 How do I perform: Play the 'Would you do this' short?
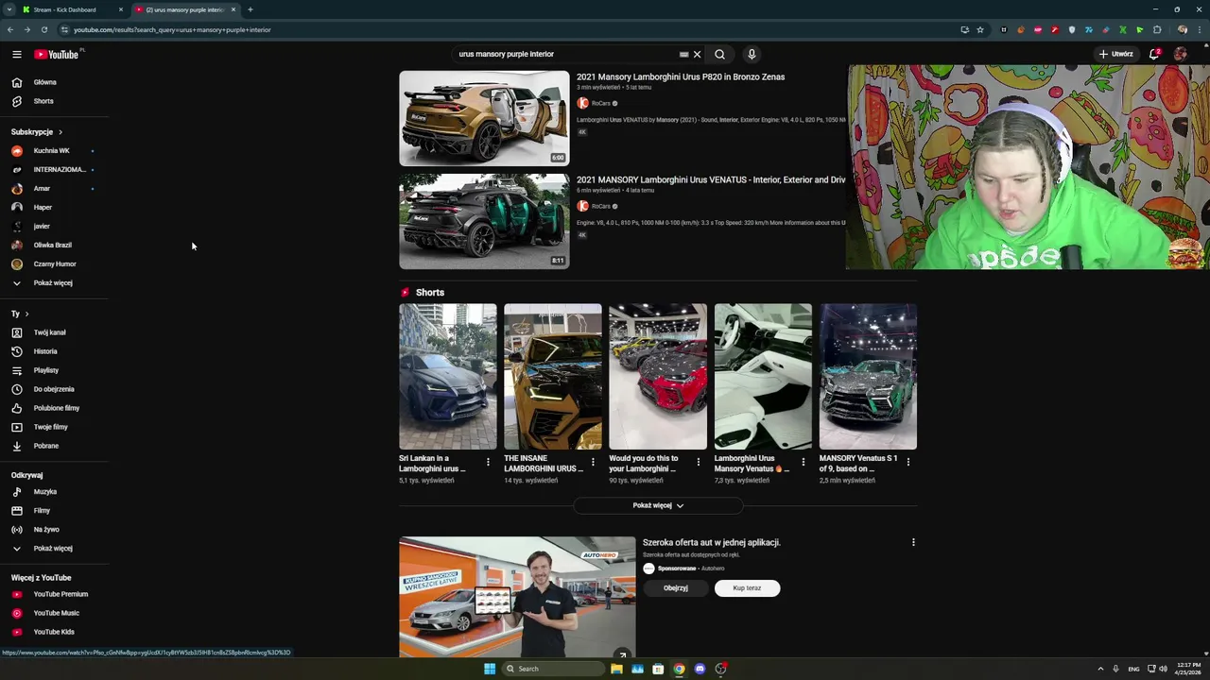pyautogui.click(x=658, y=376)
